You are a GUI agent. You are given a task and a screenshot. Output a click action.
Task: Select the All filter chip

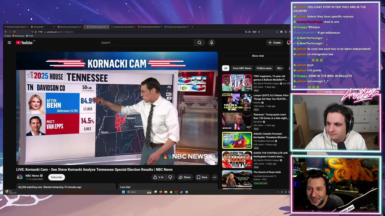pos(226,68)
